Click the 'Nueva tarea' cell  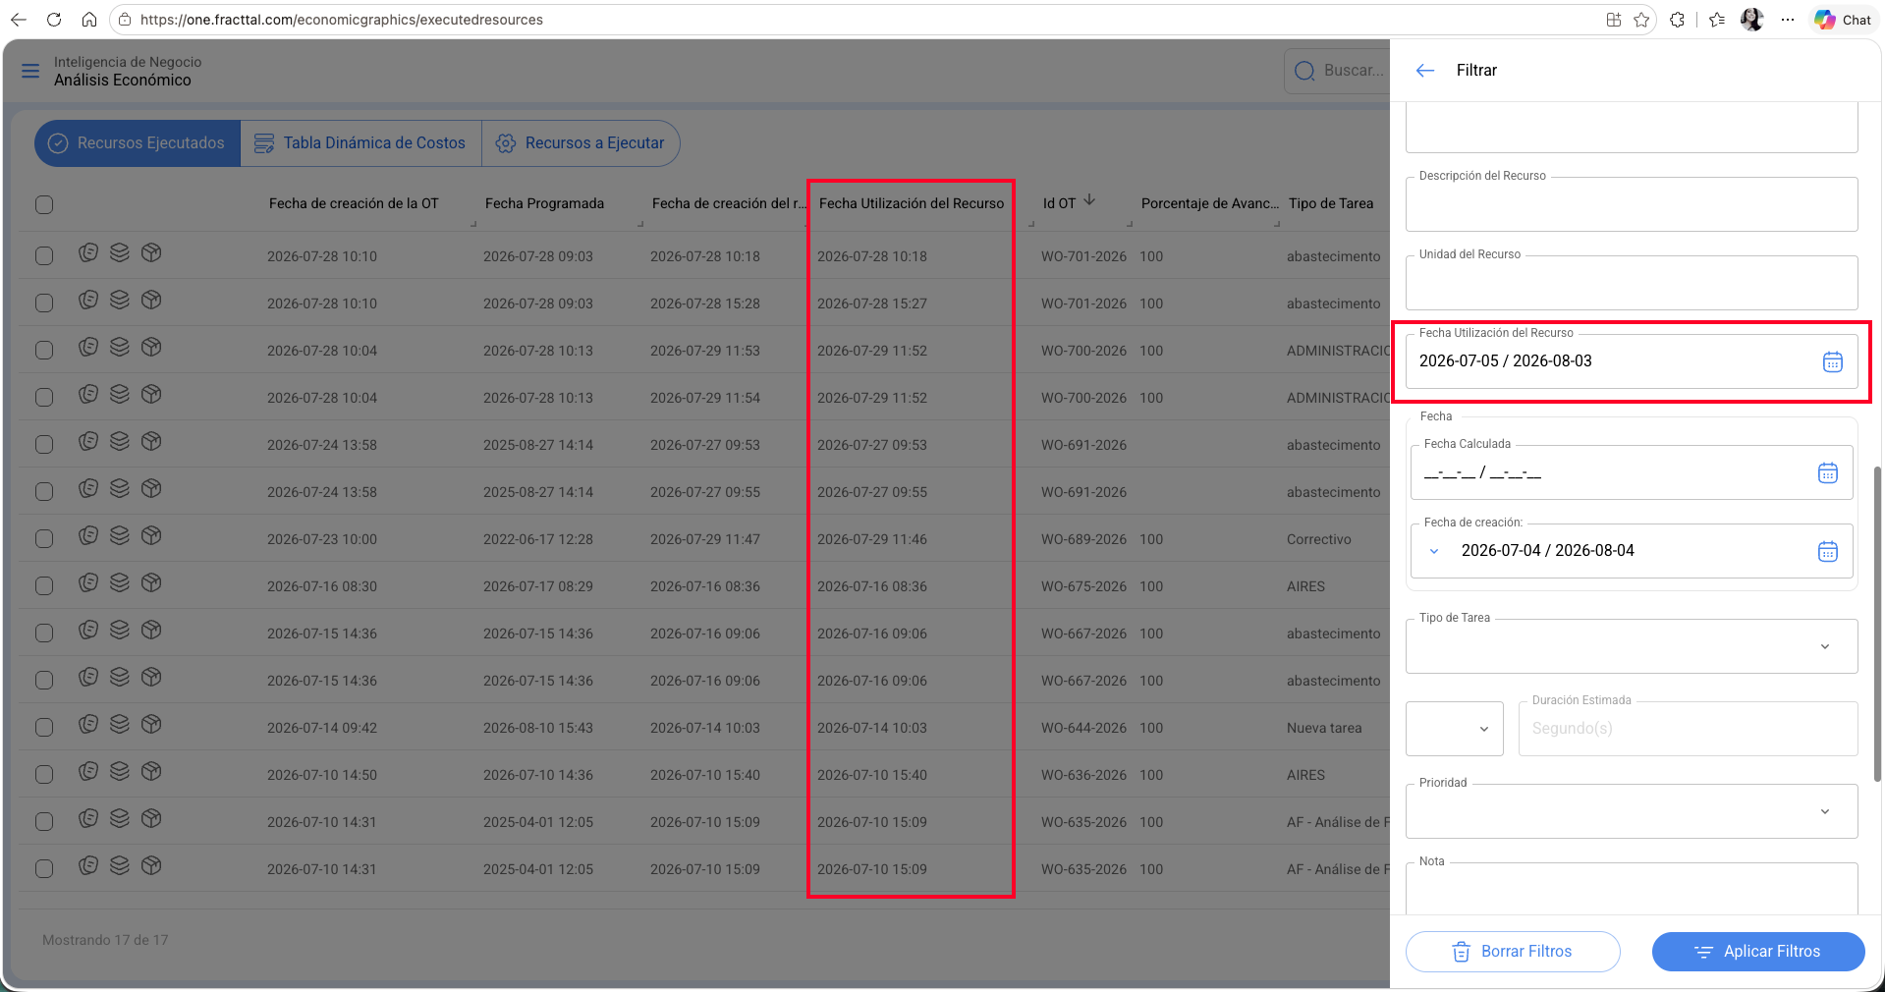coord(1324,728)
